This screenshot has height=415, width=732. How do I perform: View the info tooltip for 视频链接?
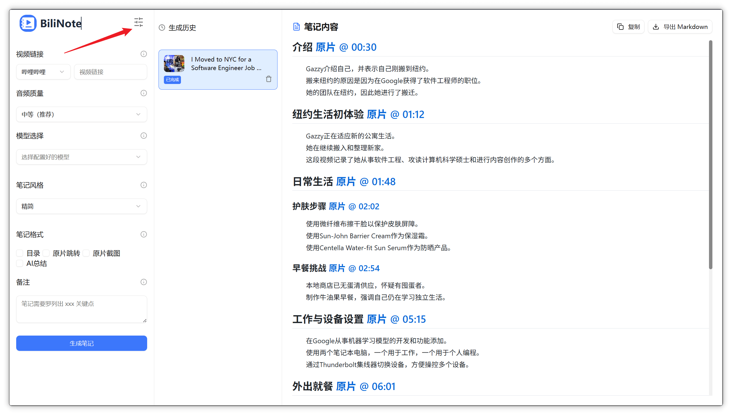[143, 54]
